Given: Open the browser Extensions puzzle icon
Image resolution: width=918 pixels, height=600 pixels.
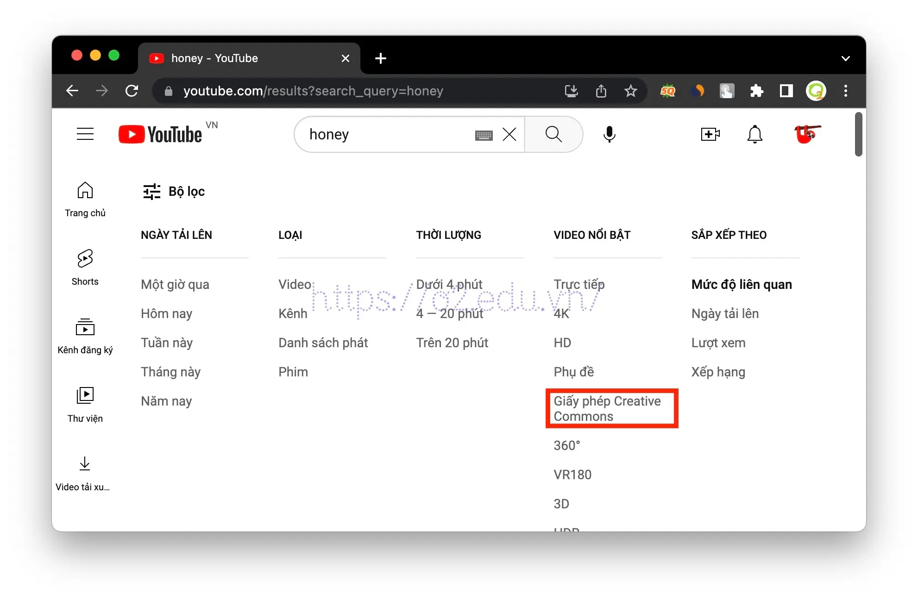Looking at the screenshot, I should coord(756,91).
